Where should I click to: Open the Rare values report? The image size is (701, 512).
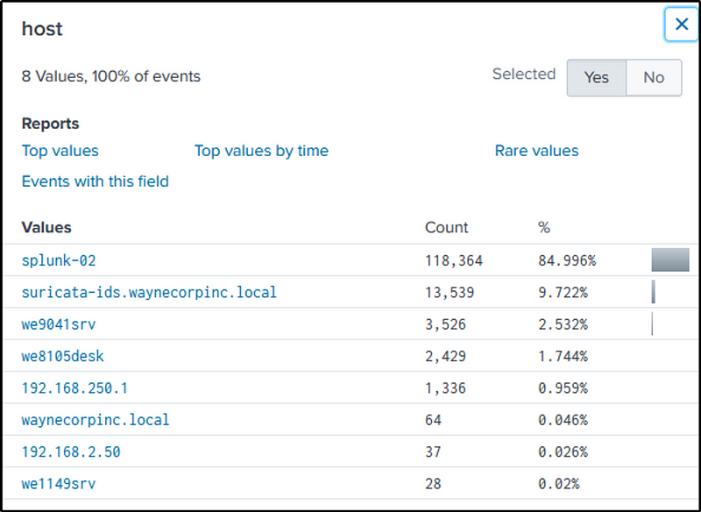pos(536,151)
